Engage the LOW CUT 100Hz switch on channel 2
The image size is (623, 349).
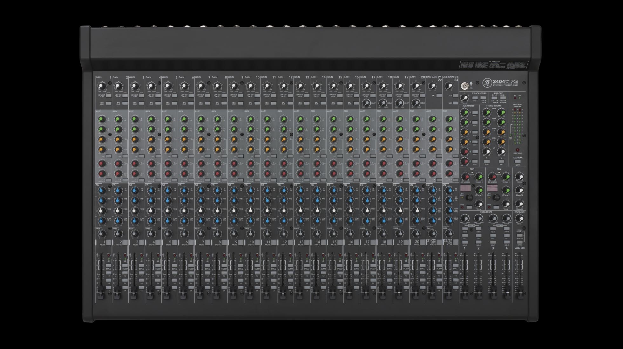coord(125,96)
